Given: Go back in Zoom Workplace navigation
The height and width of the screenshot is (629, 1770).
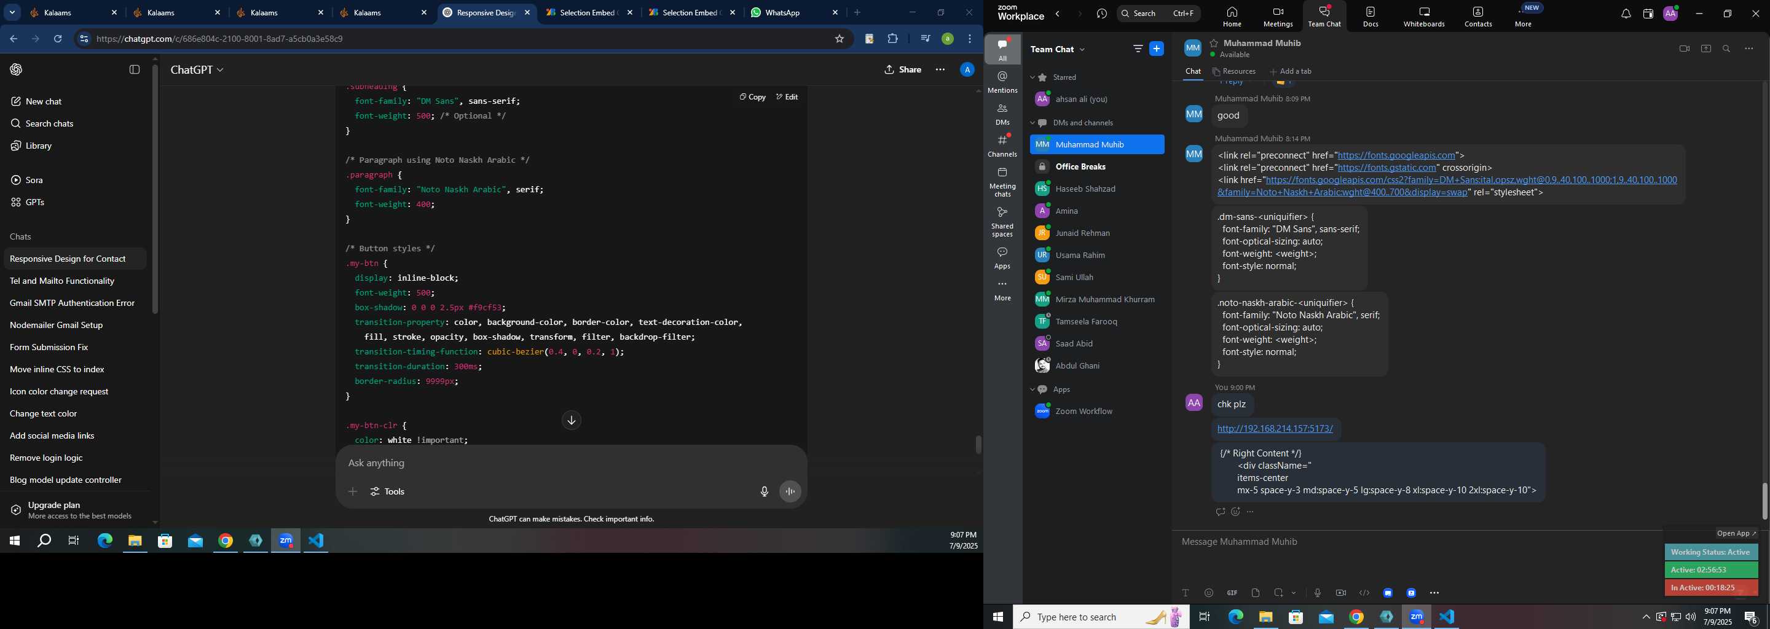Looking at the screenshot, I should click(1058, 14).
